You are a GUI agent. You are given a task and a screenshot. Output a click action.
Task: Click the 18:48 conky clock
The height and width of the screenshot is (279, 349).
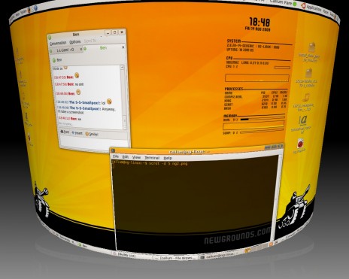click(x=259, y=23)
